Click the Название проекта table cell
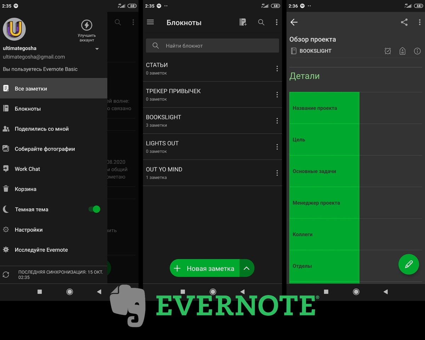Viewport: 425px width, 340px height. point(324,108)
